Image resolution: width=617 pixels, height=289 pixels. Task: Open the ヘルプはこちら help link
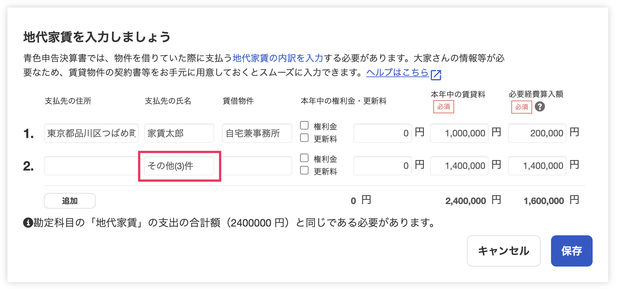click(397, 72)
